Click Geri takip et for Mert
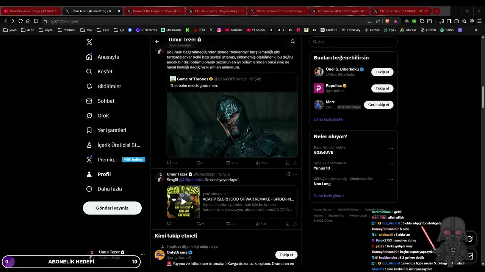The image size is (485, 272). tap(379, 105)
